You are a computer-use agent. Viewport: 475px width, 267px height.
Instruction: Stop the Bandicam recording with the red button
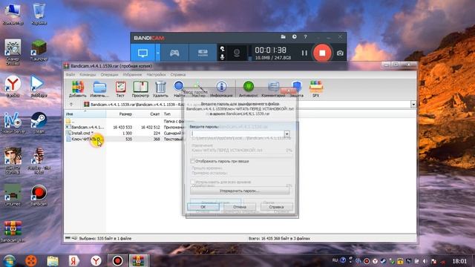click(x=322, y=53)
